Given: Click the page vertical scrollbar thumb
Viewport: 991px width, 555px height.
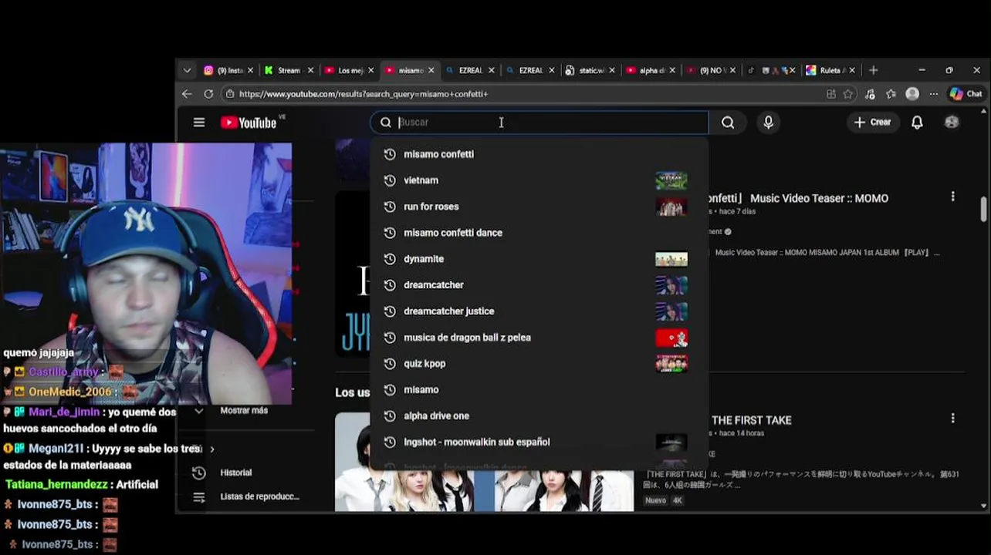Looking at the screenshot, I should click(x=983, y=208).
